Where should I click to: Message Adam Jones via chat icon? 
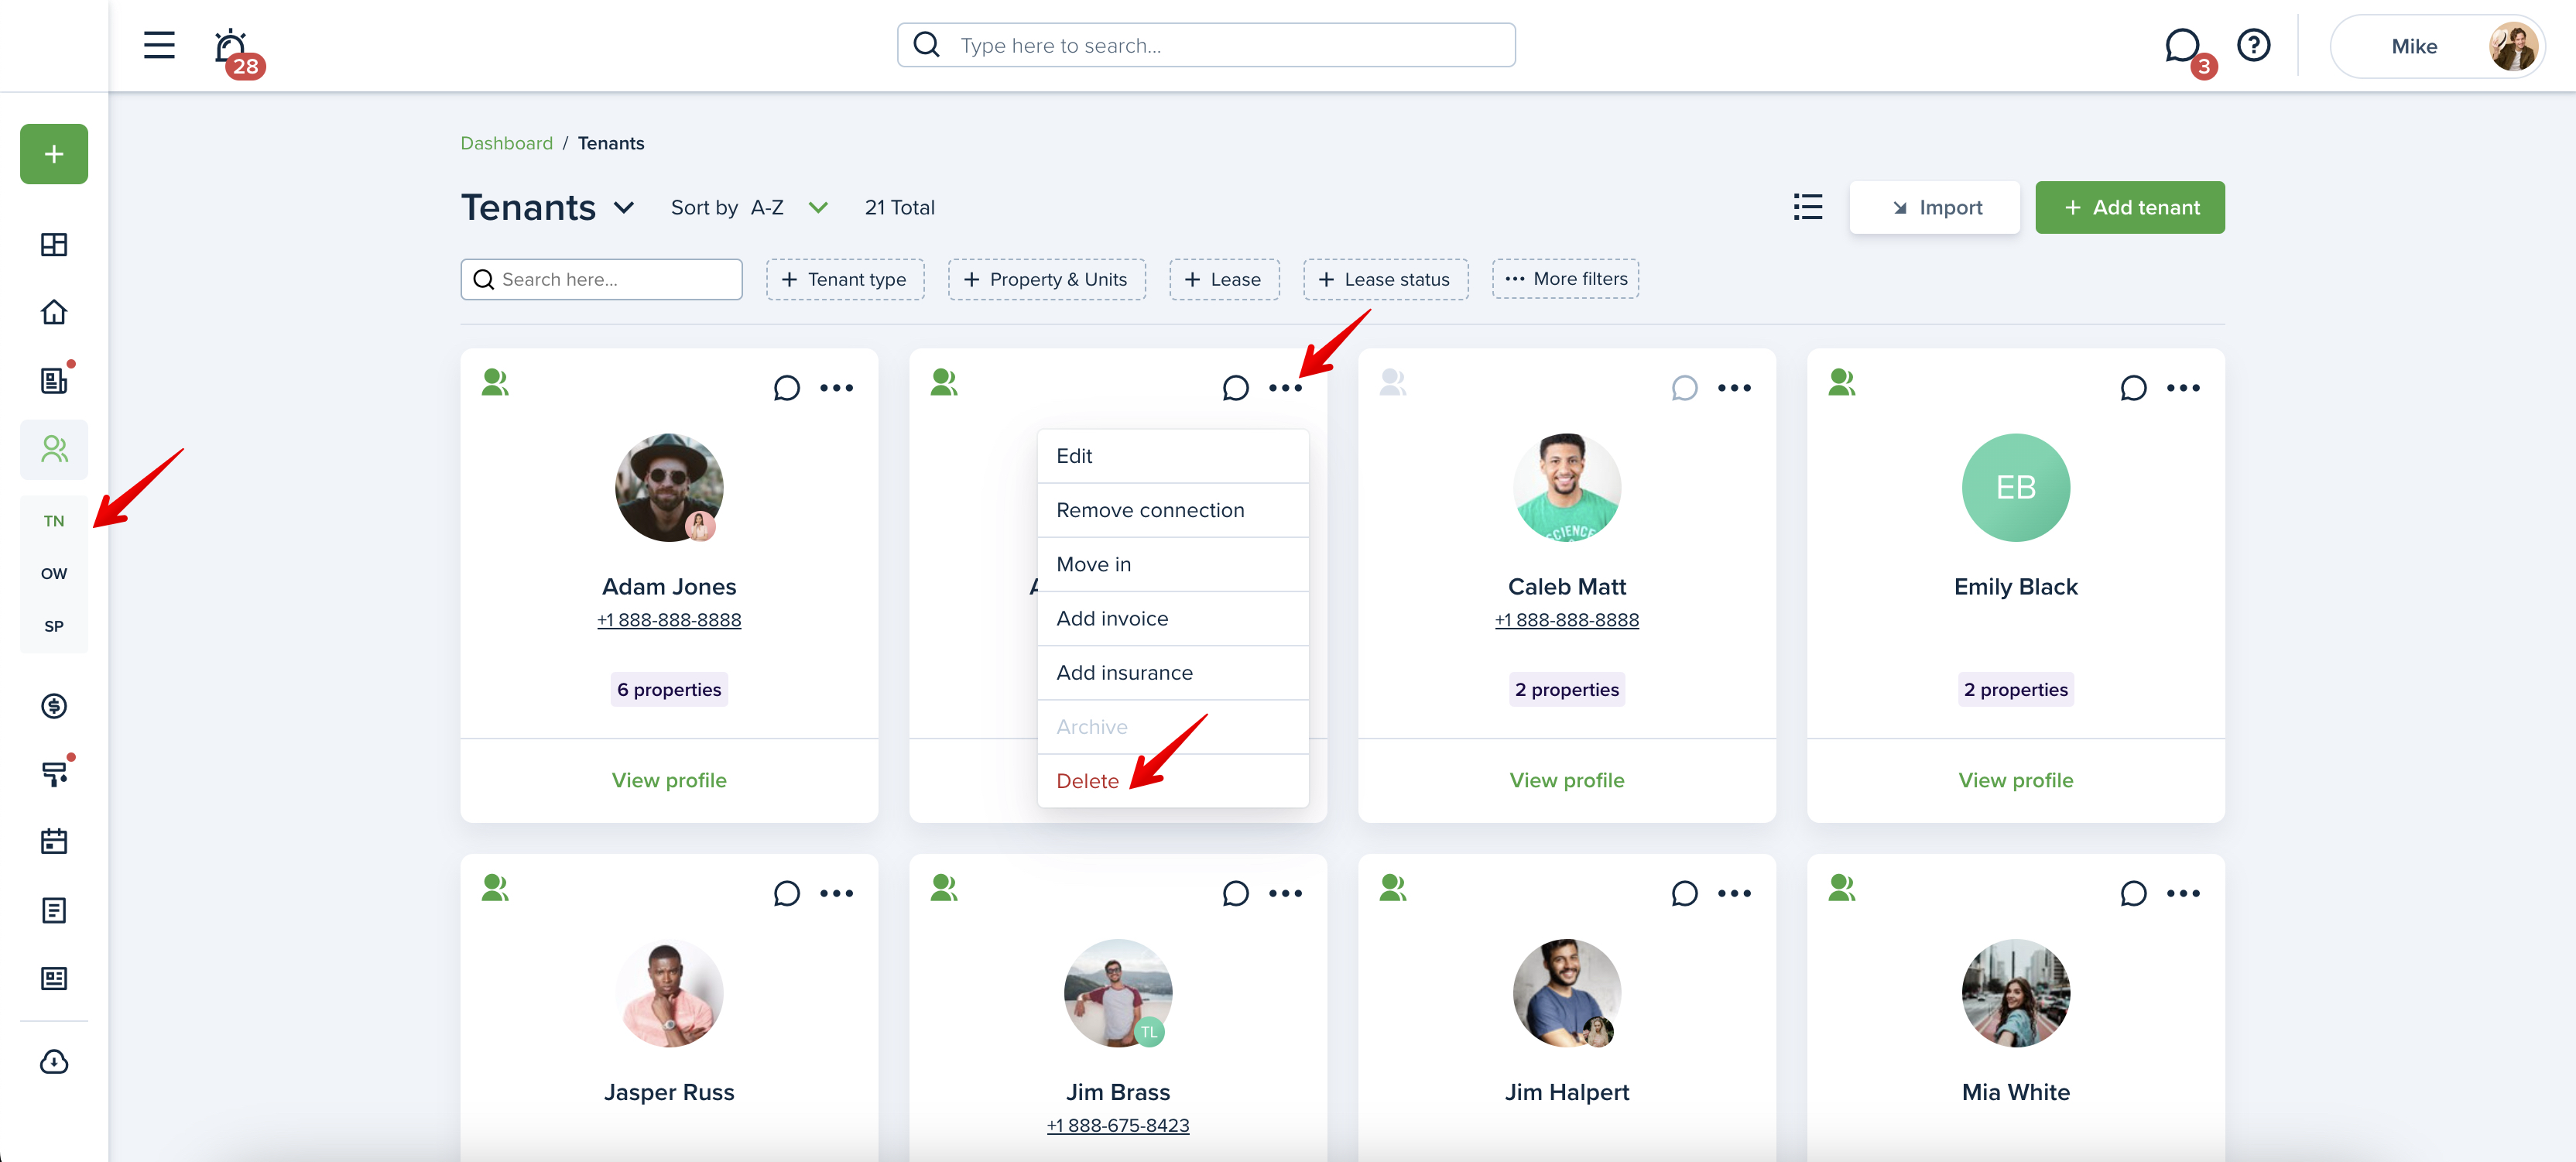tap(786, 388)
